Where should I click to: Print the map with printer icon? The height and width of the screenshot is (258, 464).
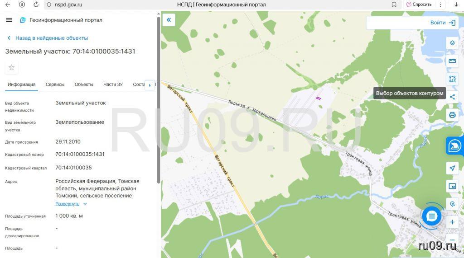[x=452, y=115]
